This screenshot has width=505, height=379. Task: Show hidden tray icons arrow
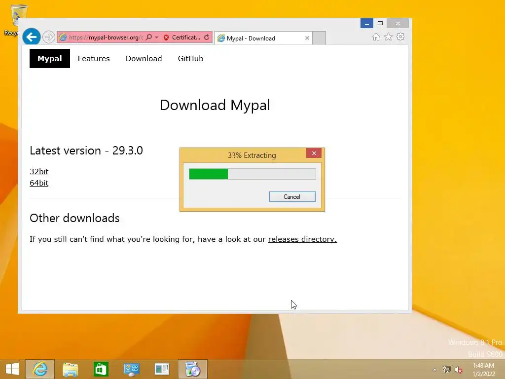tap(434, 370)
